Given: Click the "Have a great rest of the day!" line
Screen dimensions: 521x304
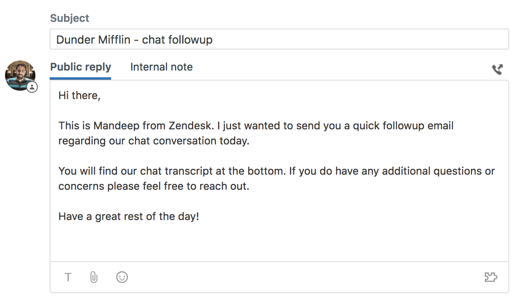Looking at the screenshot, I should [128, 217].
